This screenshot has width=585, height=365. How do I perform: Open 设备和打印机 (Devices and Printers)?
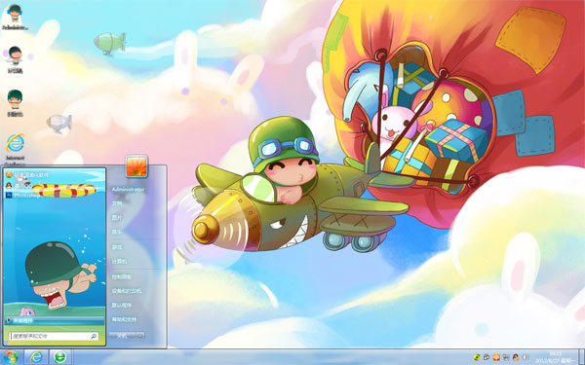tap(127, 291)
